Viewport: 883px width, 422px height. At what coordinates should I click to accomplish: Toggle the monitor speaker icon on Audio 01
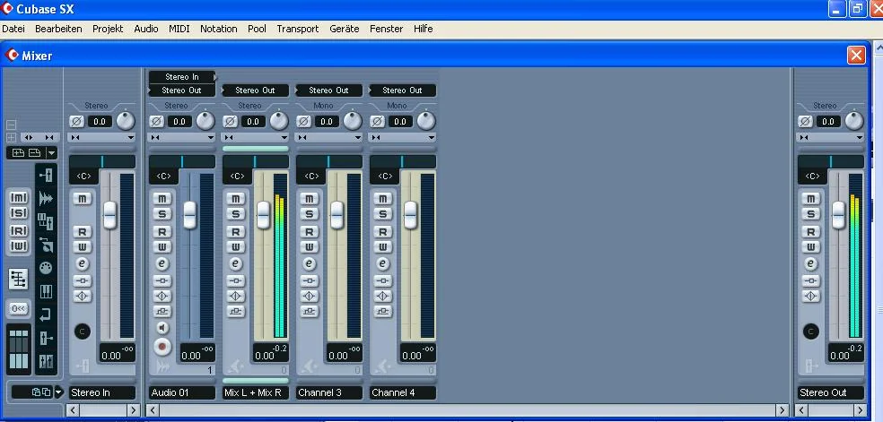click(x=162, y=328)
